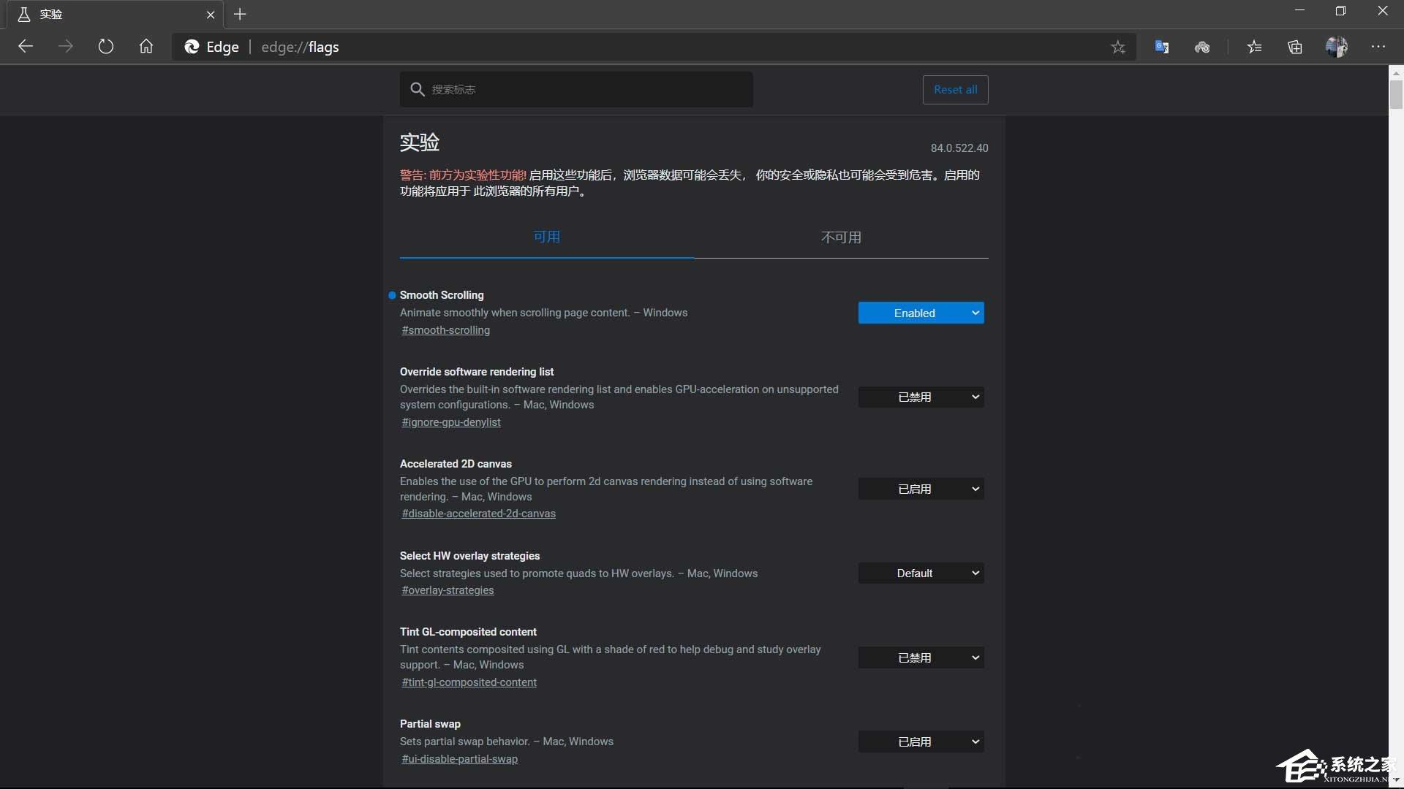
Task: Open Accelerated 2D canvas state dropdown
Action: coord(921,489)
